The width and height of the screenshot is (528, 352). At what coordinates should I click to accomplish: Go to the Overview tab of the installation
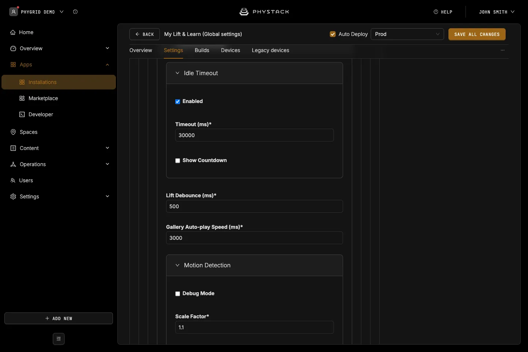141,50
